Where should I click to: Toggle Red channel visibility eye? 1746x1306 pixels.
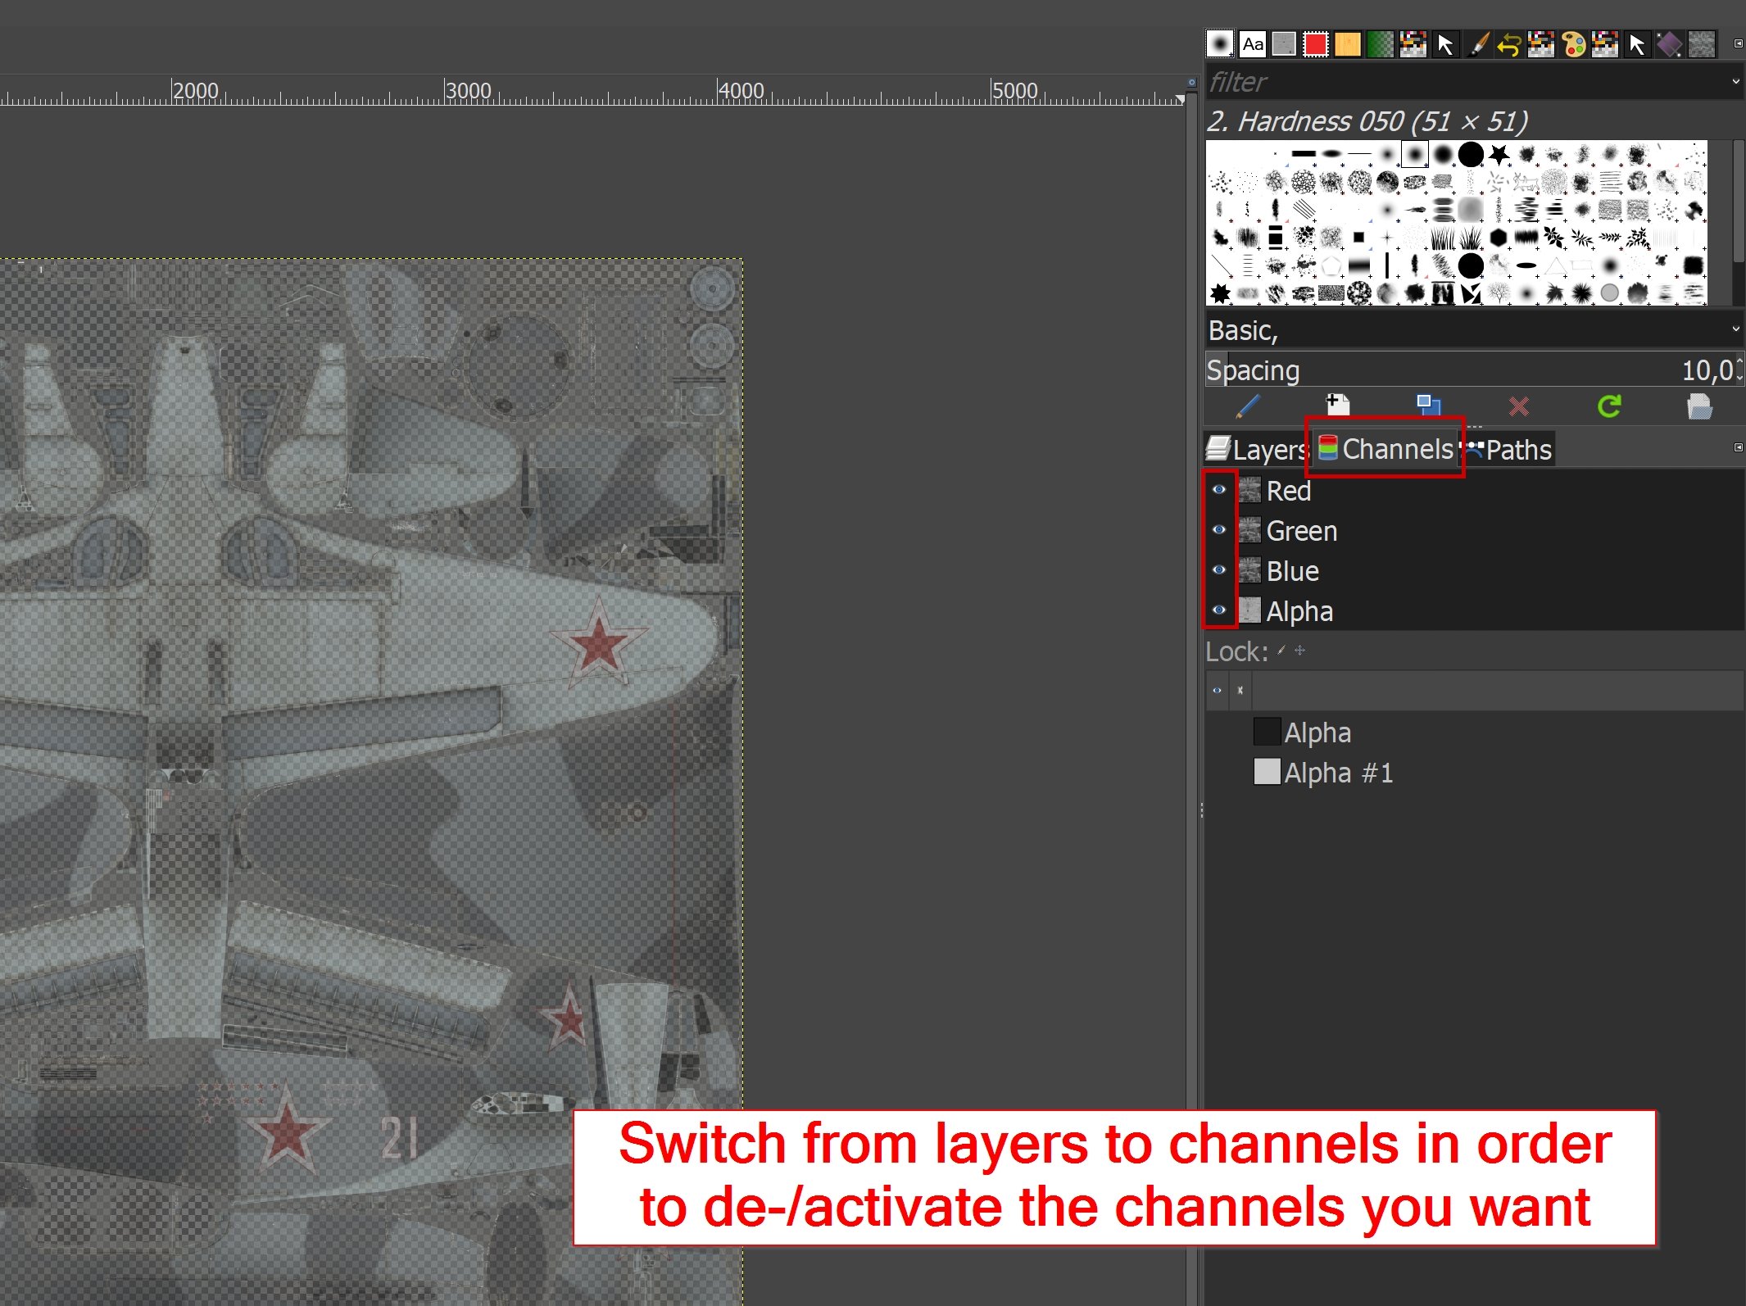tap(1219, 490)
